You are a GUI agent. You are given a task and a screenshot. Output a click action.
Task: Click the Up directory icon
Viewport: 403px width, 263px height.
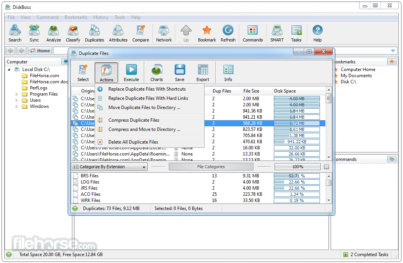coord(186,33)
